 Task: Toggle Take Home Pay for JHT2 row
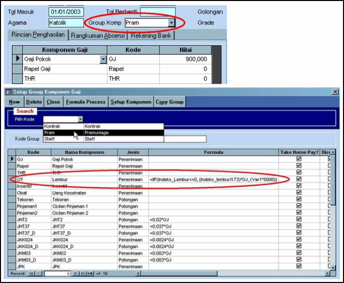(299, 219)
